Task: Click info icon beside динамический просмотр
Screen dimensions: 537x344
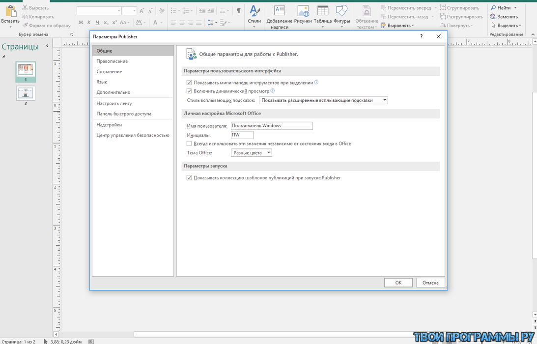Action: [273, 91]
